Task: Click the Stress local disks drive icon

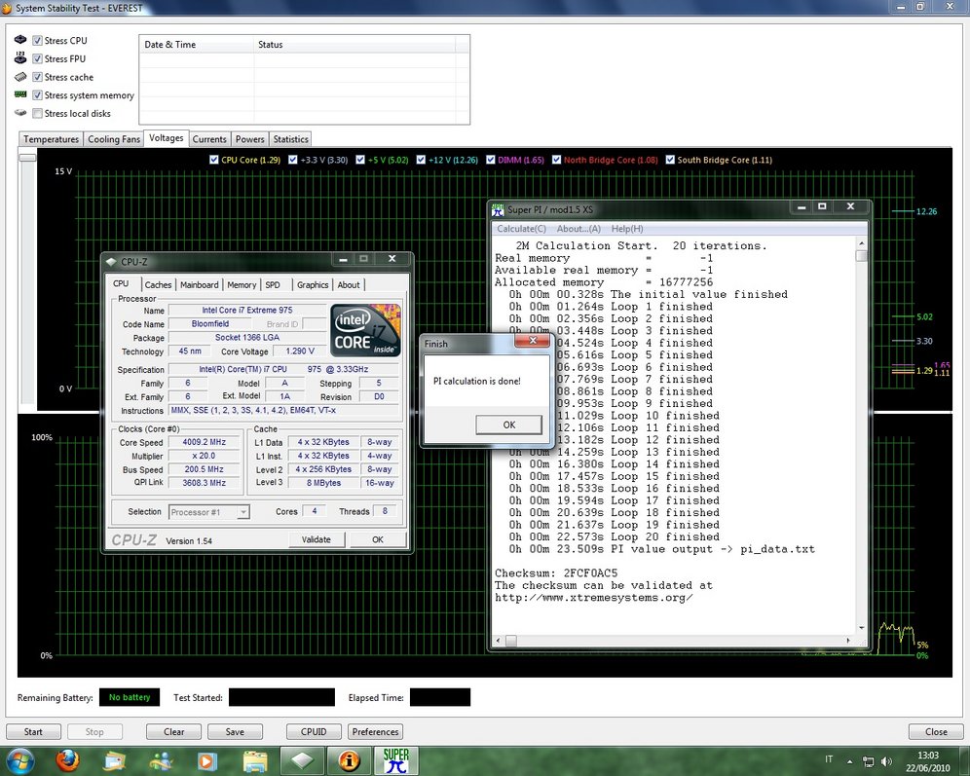Action: click(x=20, y=113)
